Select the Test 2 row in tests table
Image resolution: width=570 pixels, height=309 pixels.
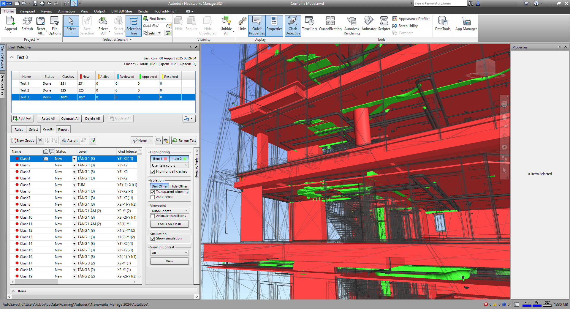[25, 90]
